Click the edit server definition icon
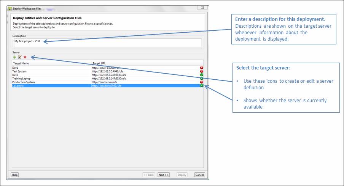The image size is (344, 186). click(20, 57)
